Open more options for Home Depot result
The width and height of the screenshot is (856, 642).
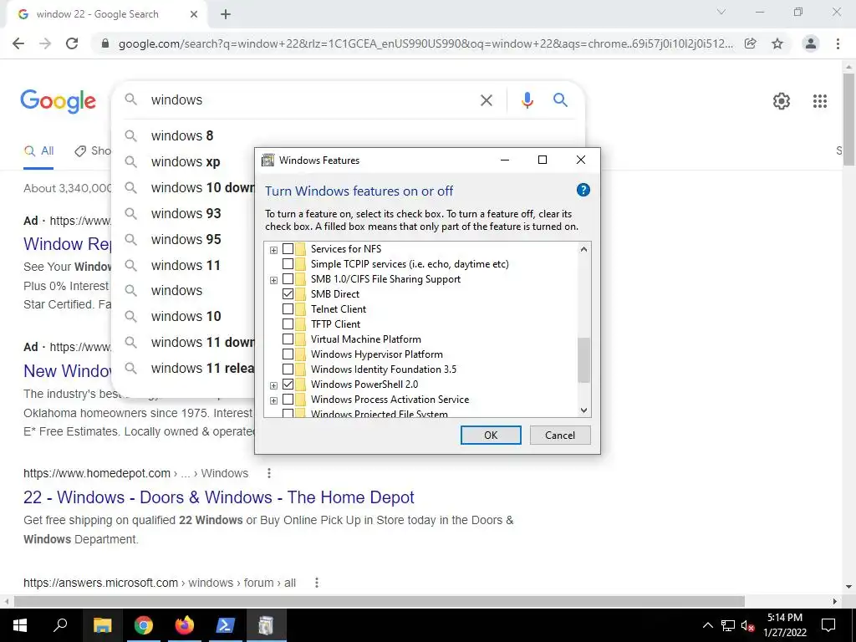tap(268, 473)
